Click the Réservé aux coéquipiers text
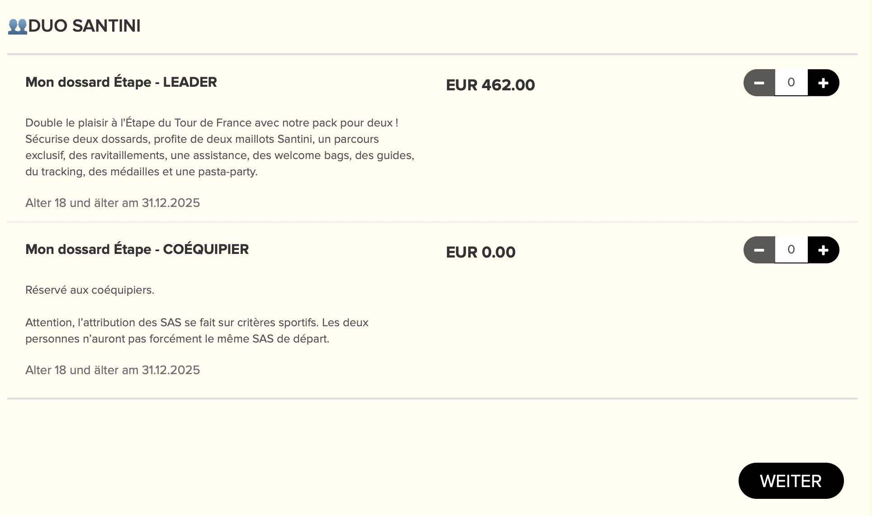 [x=90, y=290]
